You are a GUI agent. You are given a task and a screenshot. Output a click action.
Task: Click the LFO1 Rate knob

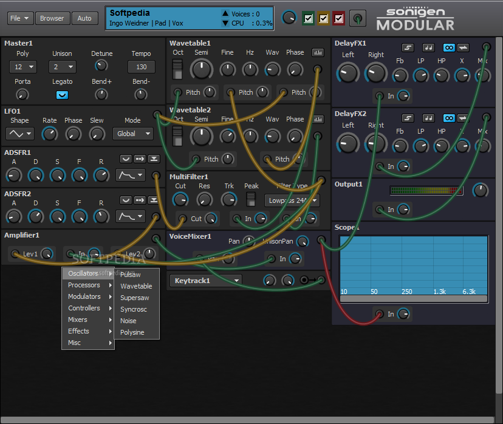pos(50,134)
